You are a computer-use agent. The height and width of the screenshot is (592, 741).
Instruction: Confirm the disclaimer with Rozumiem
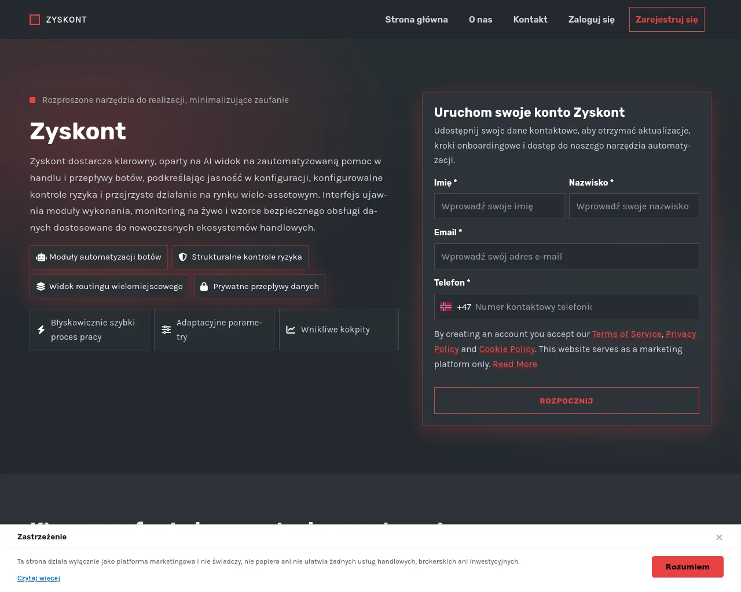pyautogui.click(x=688, y=567)
